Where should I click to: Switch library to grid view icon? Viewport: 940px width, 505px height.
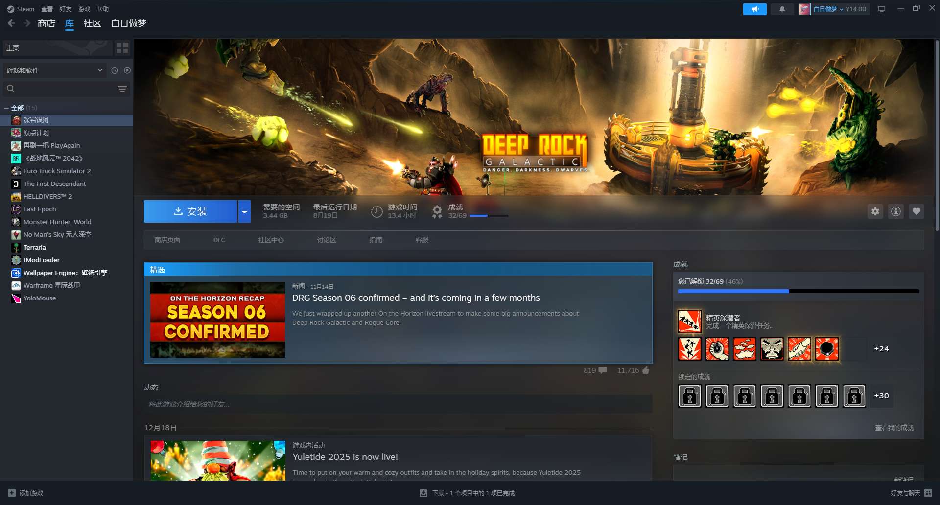(122, 48)
